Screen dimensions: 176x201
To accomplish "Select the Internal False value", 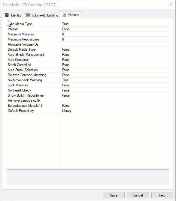I will click(x=115, y=29).
